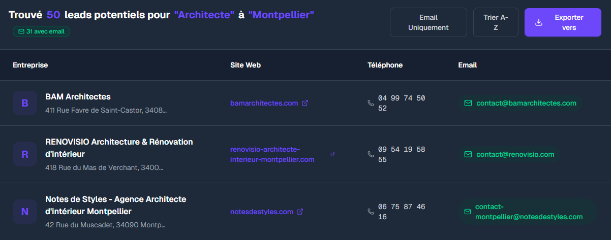Click external link icon beside notesdestyles.com
Viewport: 611px width, 240px height.
[x=300, y=212]
